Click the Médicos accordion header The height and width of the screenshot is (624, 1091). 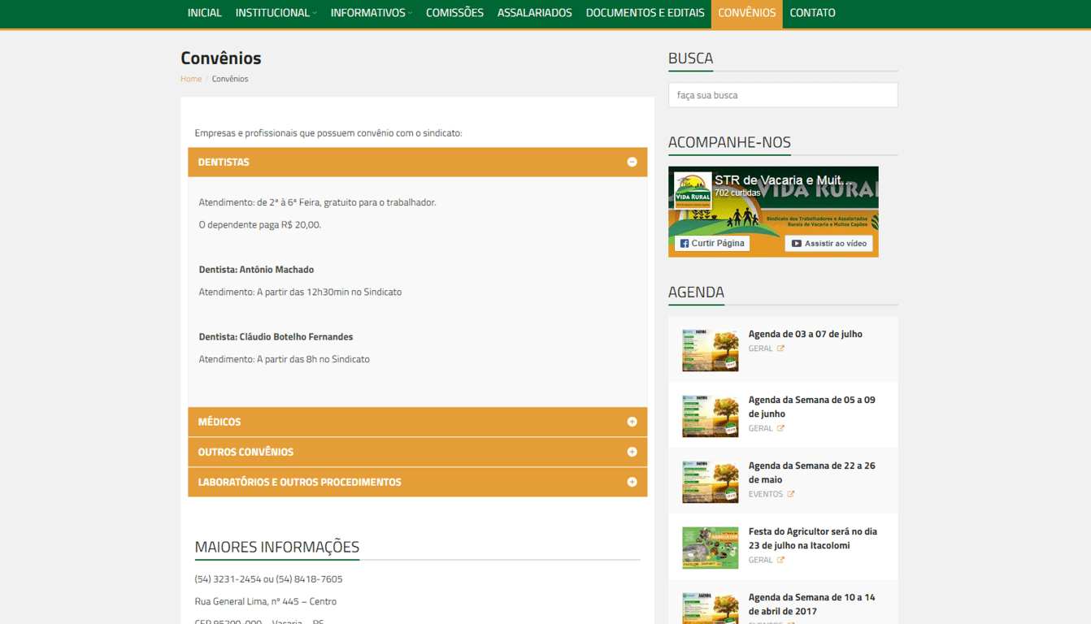pos(417,422)
